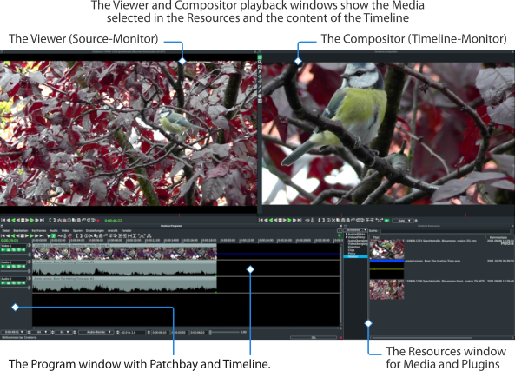The height and width of the screenshot is (371, 515).
Task: Select the green I-beam cut-and-paste tool
Action: (x=53, y=236)
